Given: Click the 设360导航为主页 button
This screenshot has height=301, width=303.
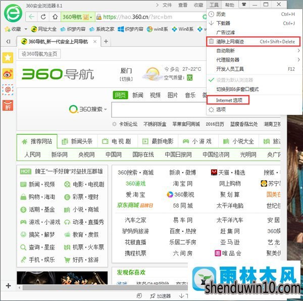Looking at the screenshot, I should tap(39, 54).
